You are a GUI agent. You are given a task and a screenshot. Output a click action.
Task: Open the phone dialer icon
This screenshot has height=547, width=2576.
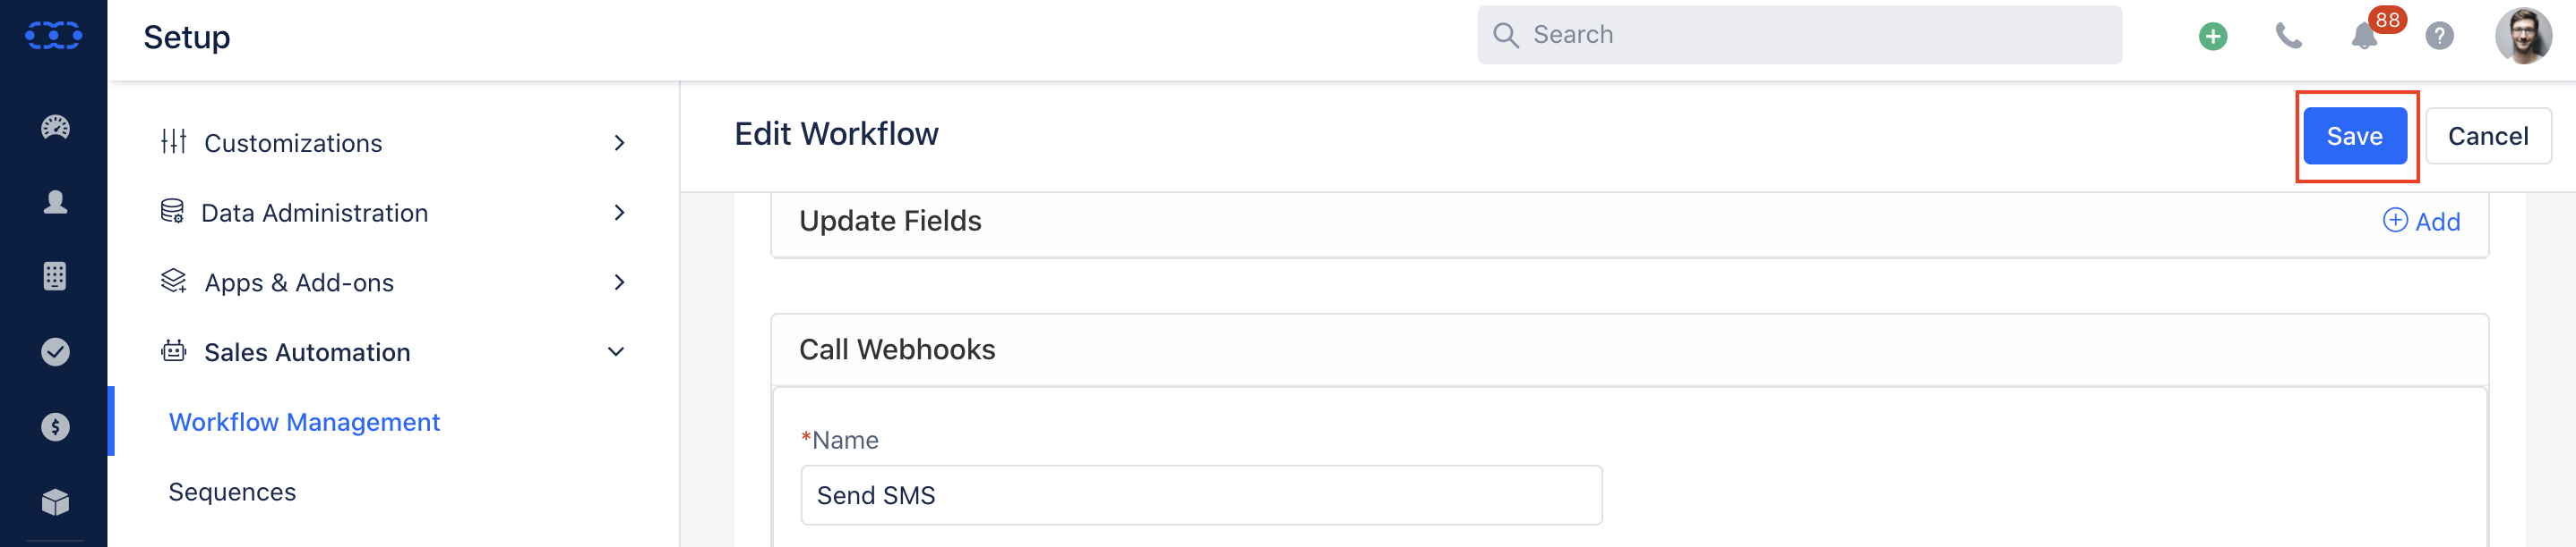(x=2289, y=36)
